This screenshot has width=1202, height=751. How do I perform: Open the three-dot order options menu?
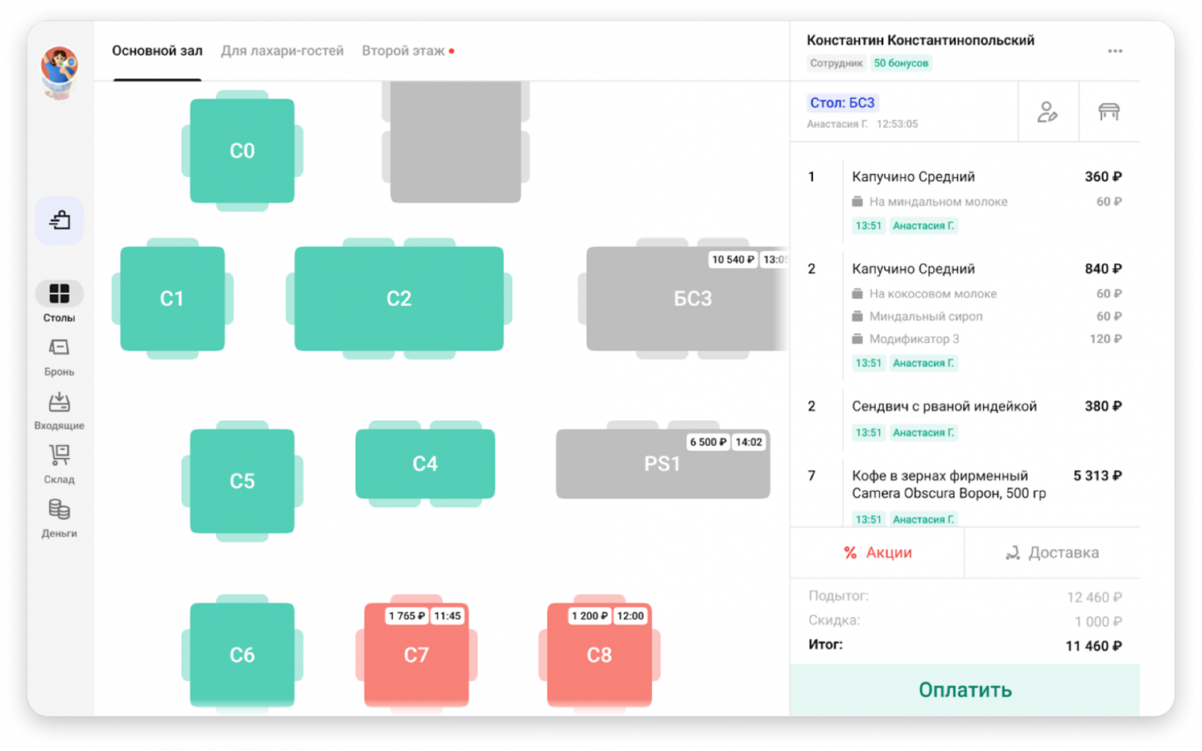click(x=1115, y=51)
